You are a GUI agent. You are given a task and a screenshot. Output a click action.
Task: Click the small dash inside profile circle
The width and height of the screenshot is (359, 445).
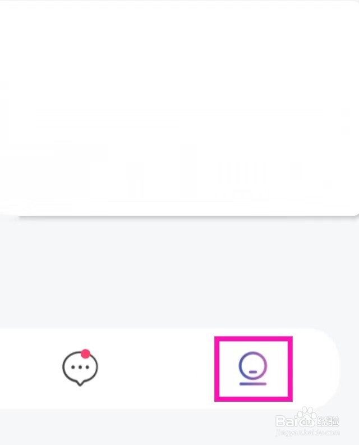[253, 371]
